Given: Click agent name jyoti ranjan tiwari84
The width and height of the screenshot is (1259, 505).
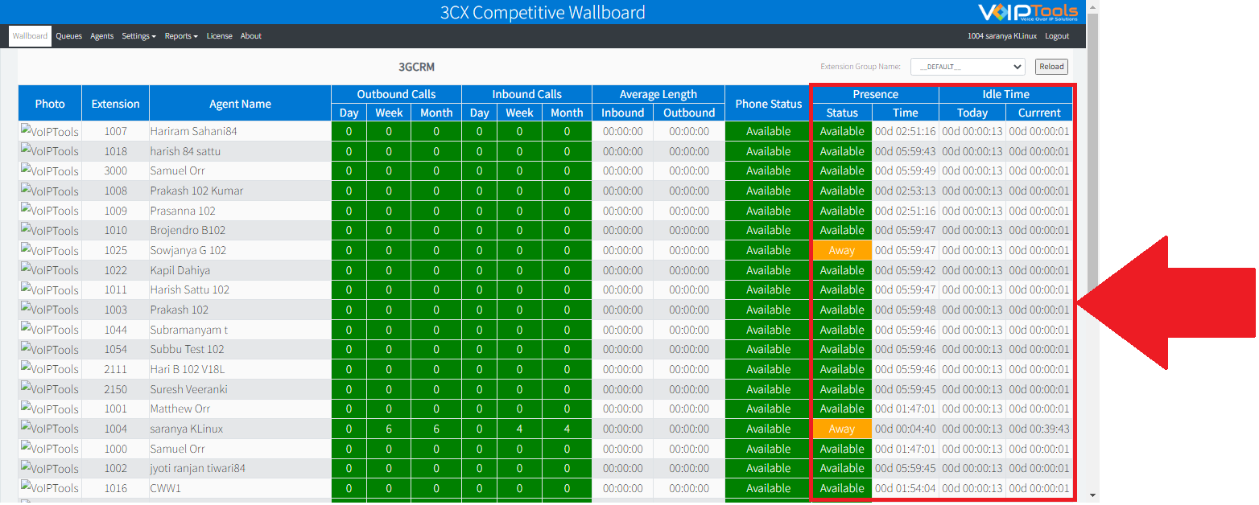Looking at the screenshot, I should (x=198, y=468).
